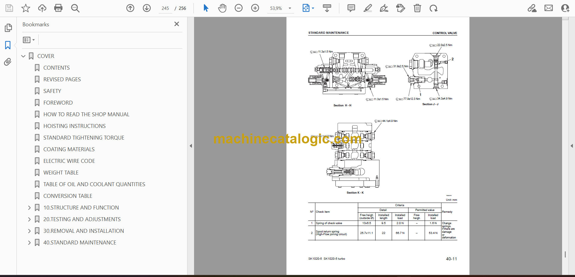
Task: Open STANDARD TIGHTENING TORQUE bookmark
Action: click(84, 138)
